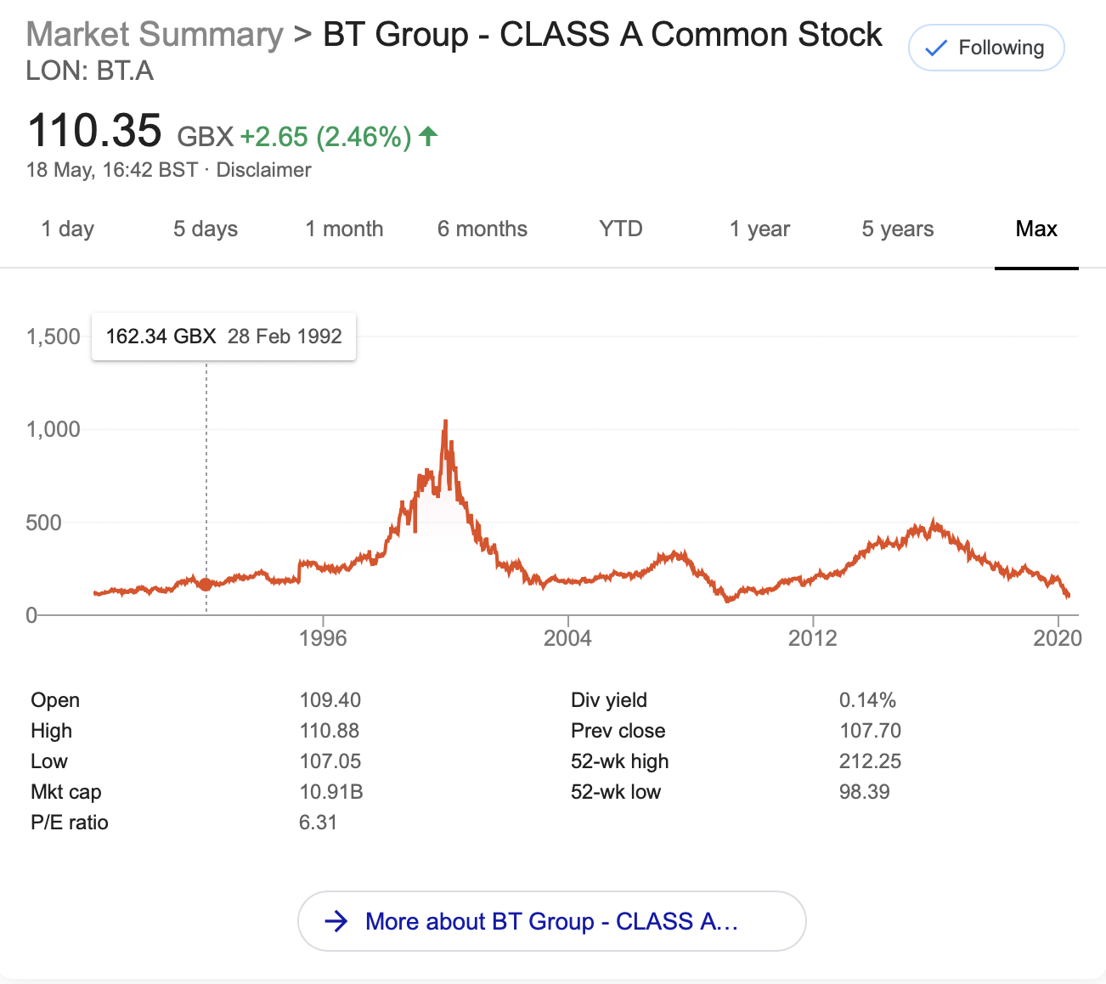Click the 162.34 GBX chart tooltip
This screenshot has width=1106, height=984.
tap(223, 336)
